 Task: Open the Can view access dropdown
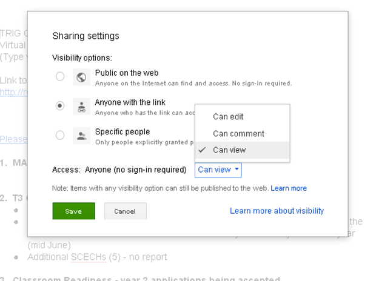coord(218,170)
